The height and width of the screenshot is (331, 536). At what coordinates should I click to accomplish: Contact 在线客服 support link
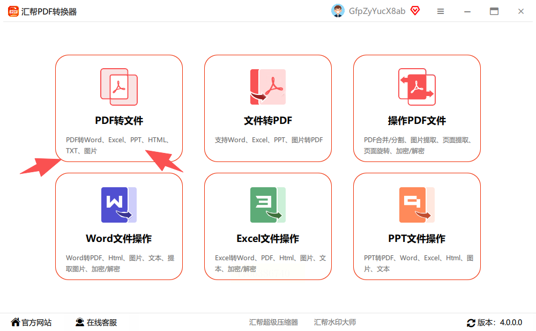[x=102, y=322]
